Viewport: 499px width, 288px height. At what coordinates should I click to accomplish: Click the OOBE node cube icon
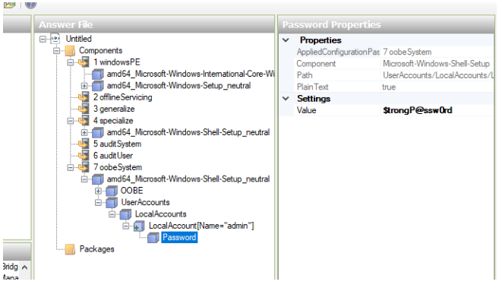[112, 191]
